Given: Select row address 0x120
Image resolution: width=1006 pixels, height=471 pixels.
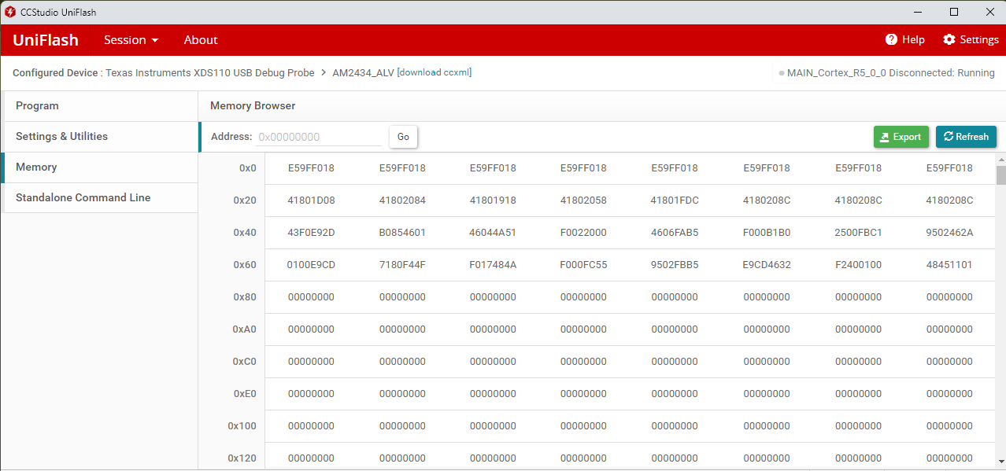Looking at the screenshot, I should (x=242, y=458).
